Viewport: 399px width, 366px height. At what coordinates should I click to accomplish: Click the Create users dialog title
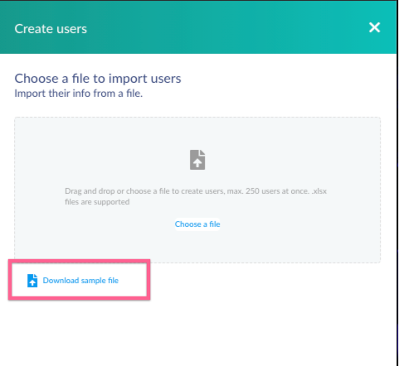coord(51,29)
